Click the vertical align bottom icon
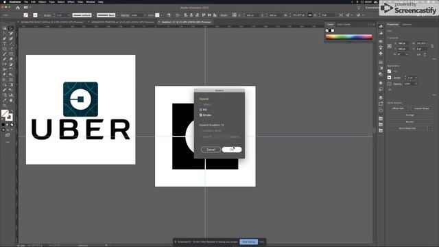The image size is (439, 247). (x=215, y=15)
